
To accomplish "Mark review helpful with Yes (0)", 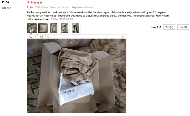I will [169, 27].
